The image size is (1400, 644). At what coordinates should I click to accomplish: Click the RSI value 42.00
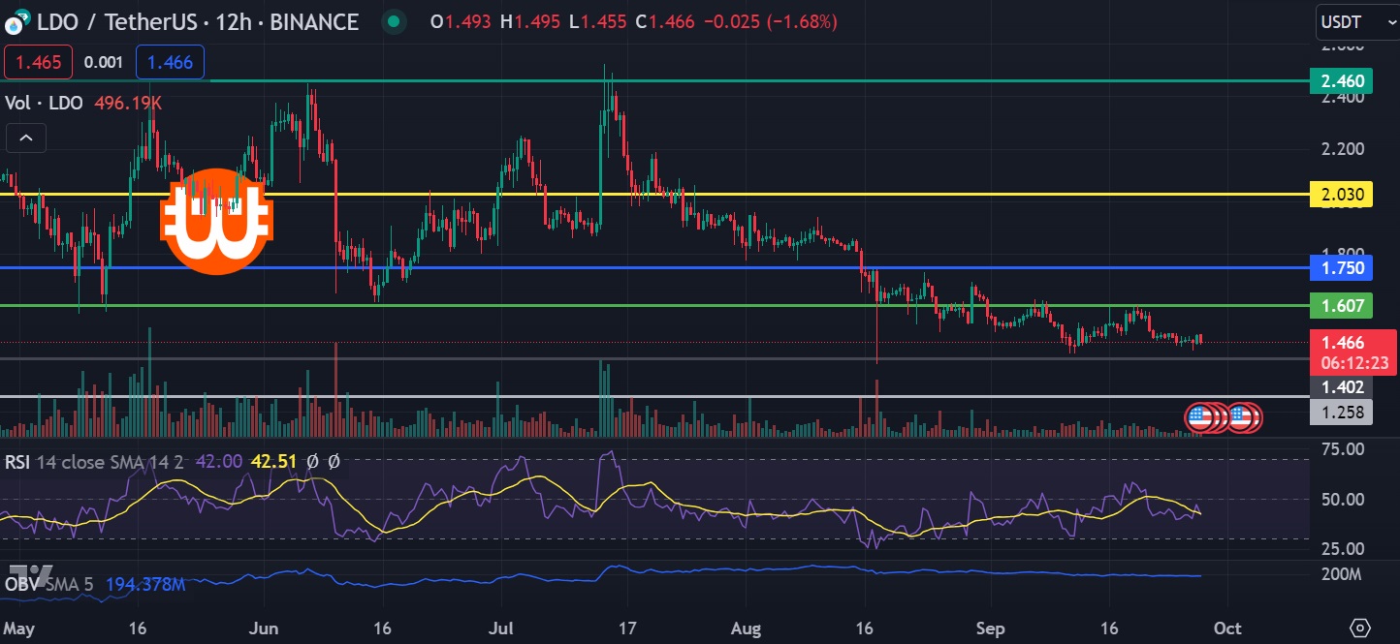tap(219, 462)
